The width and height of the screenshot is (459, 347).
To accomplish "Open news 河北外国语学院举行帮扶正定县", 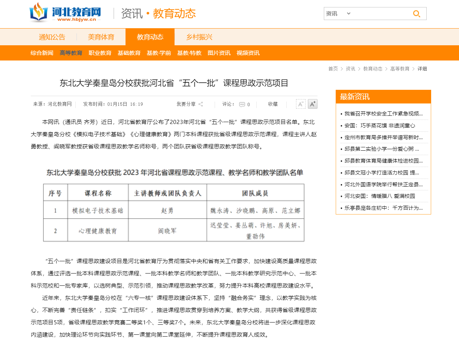I will (x=384, y=184).
